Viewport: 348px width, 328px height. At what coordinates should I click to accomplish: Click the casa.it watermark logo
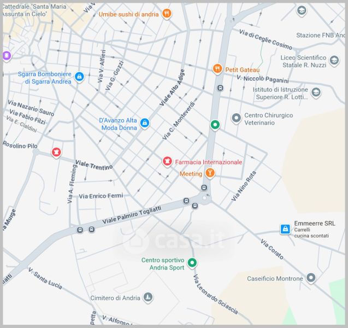pos(174,241)
